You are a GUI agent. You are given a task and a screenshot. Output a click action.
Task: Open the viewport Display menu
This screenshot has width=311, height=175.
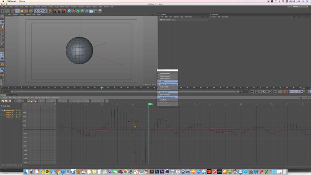(x=22, y=15)
